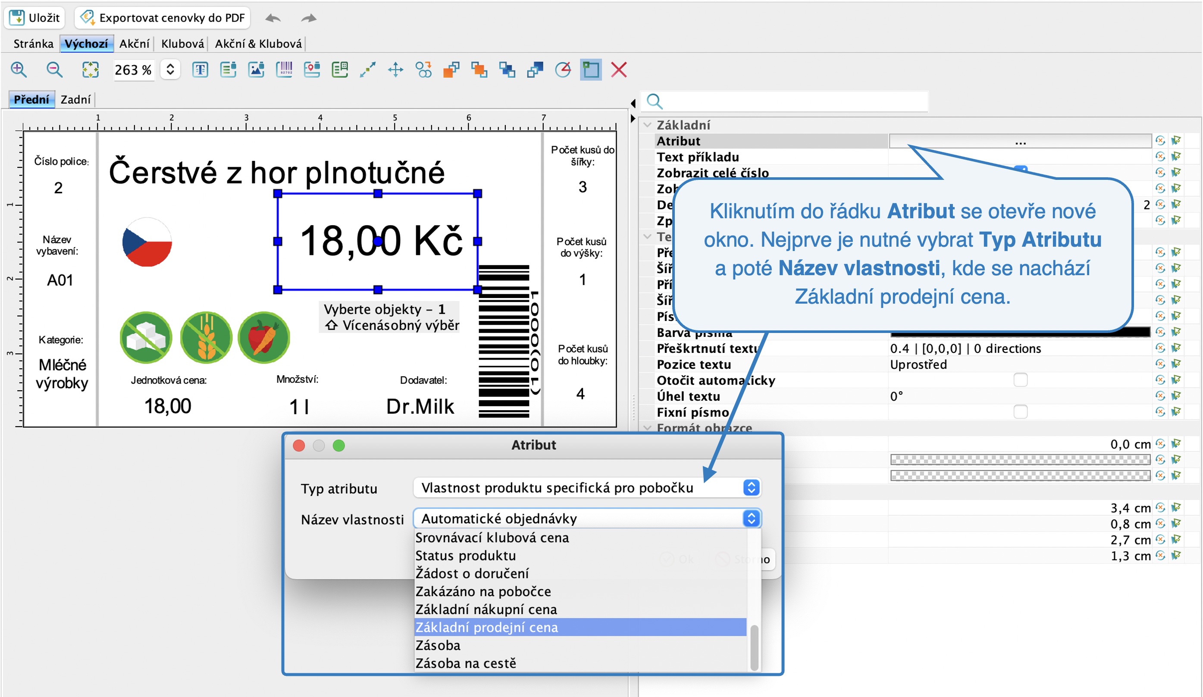Switch to the Klubová tab
Image resolution: width=1203 pixels, height=697 pixels.
click(182, 44)
